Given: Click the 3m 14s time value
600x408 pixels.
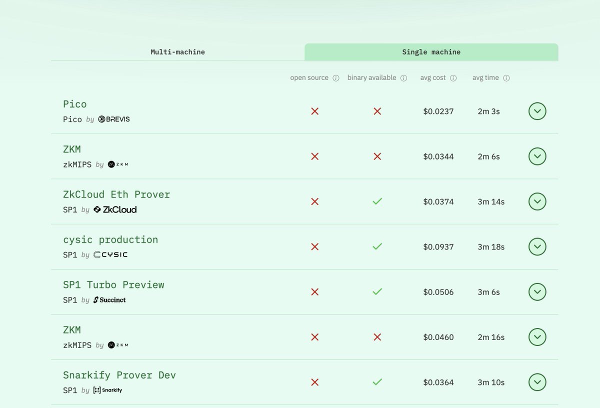Looking at the screenshot, I should point(491,201).
